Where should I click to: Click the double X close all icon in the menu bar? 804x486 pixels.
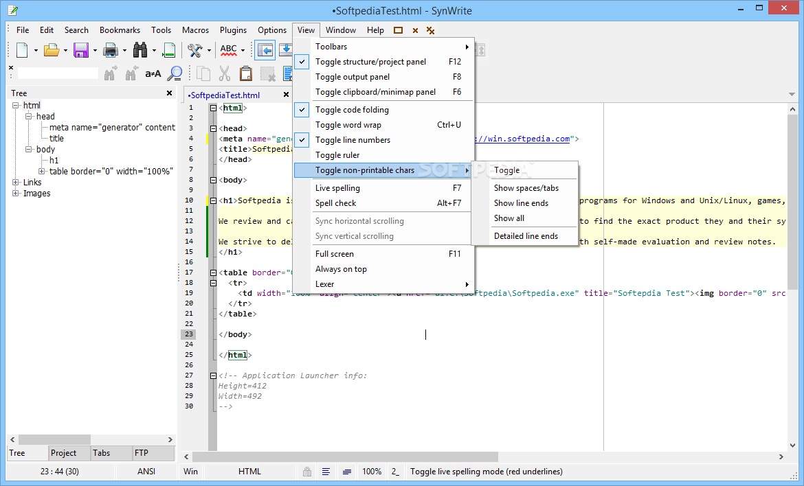click(x=431, y=31)
